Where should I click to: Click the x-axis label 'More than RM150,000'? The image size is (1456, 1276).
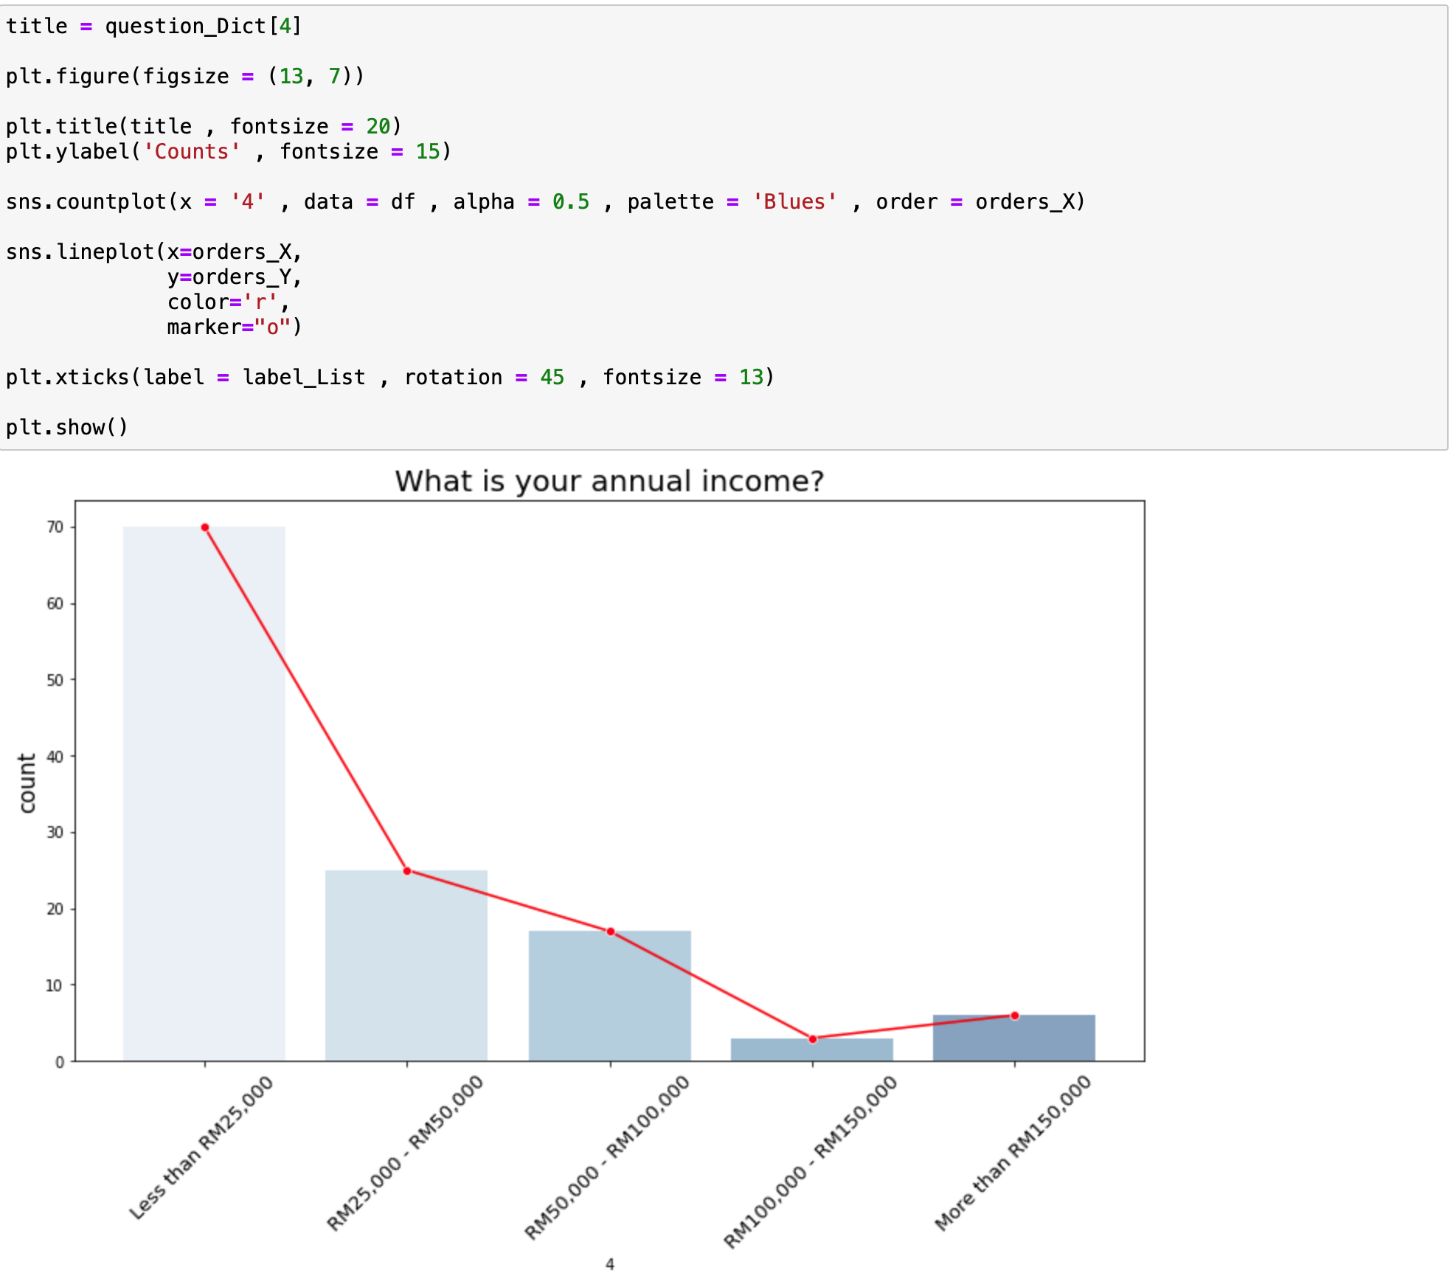click(x=1013, y=1152)
